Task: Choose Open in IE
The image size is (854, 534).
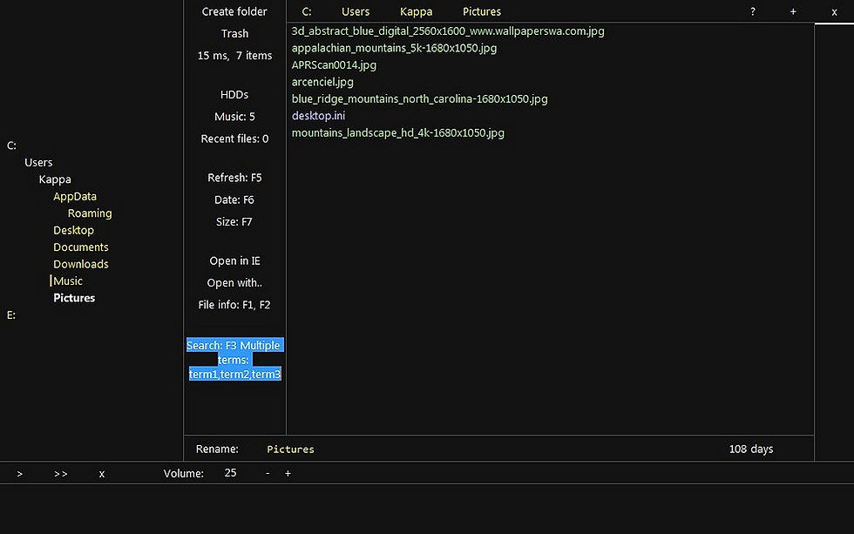Action: [234, 260]
